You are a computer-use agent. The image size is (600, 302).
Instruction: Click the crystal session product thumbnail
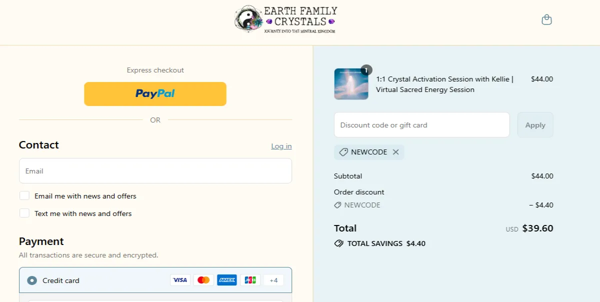coord(351,83)
